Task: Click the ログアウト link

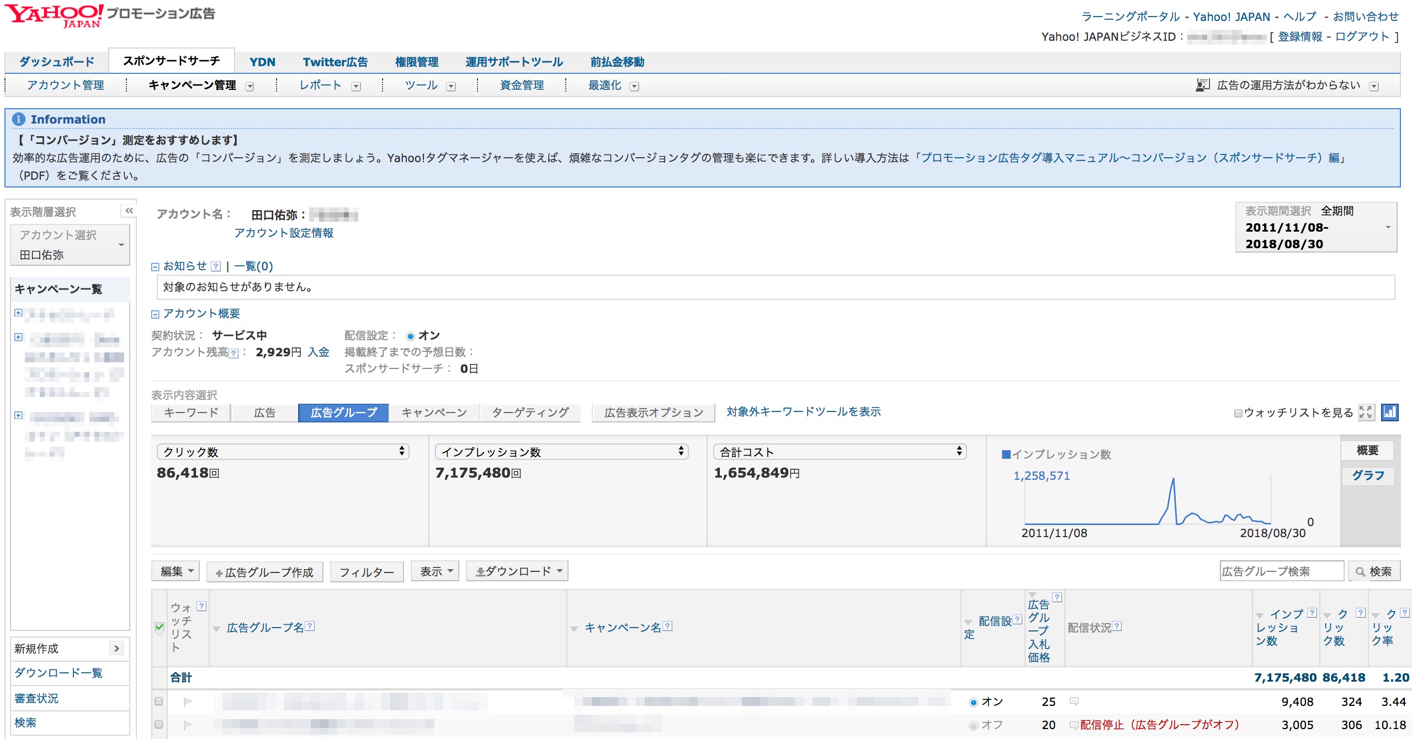Action: pyautogui.click(x=1362, y=36)
